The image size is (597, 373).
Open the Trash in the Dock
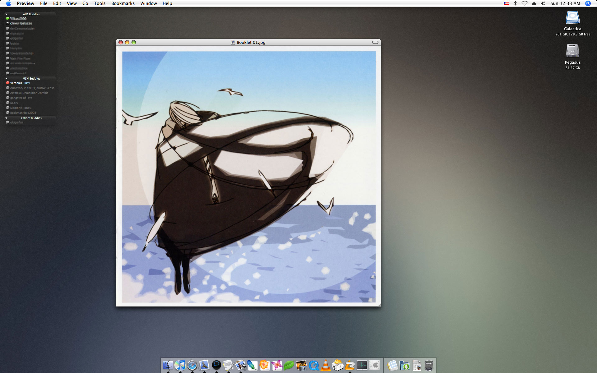pos(429,365)
